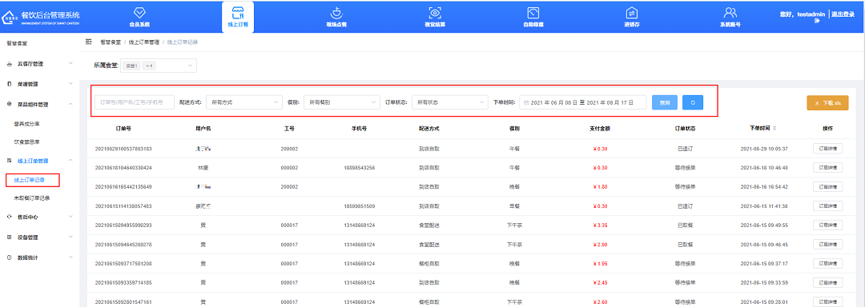Screen dimensions: 865x307
Task: Open 订单详情 for order ending 0330424
Action: coord(827,167)
